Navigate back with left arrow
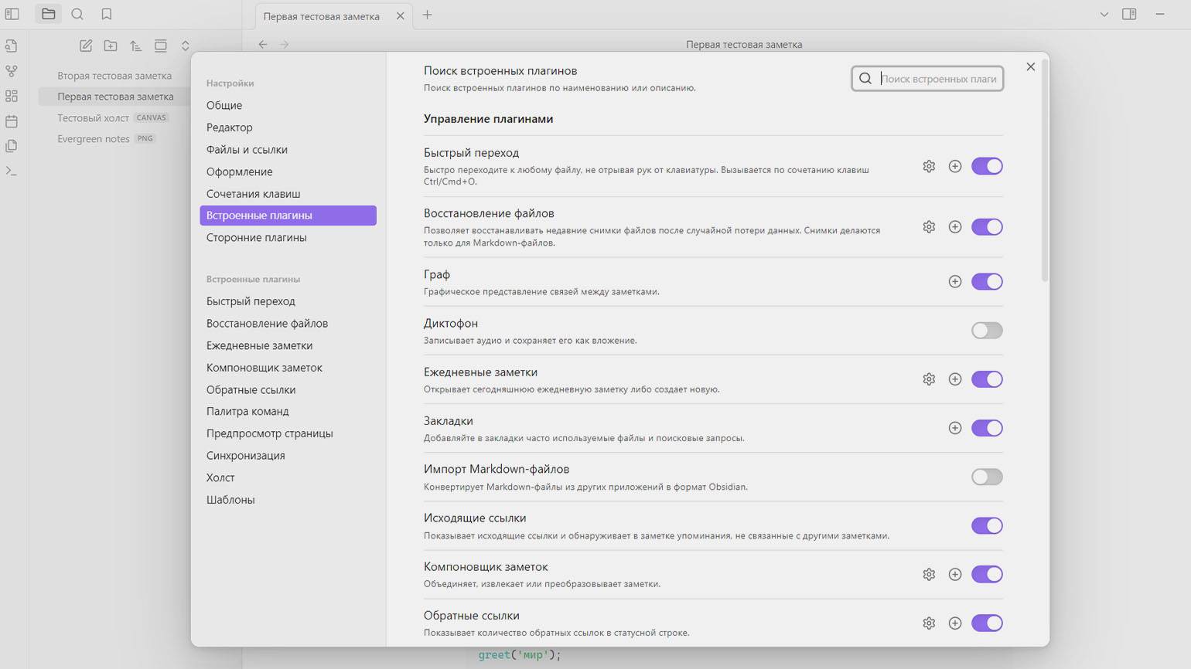 [x=263, y=45]
